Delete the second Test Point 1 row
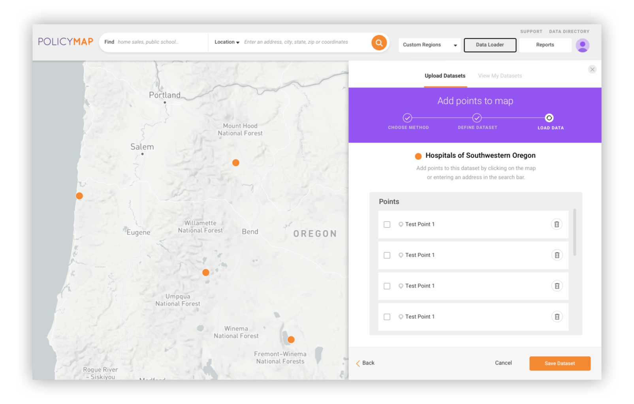 [x=557, y=255]
